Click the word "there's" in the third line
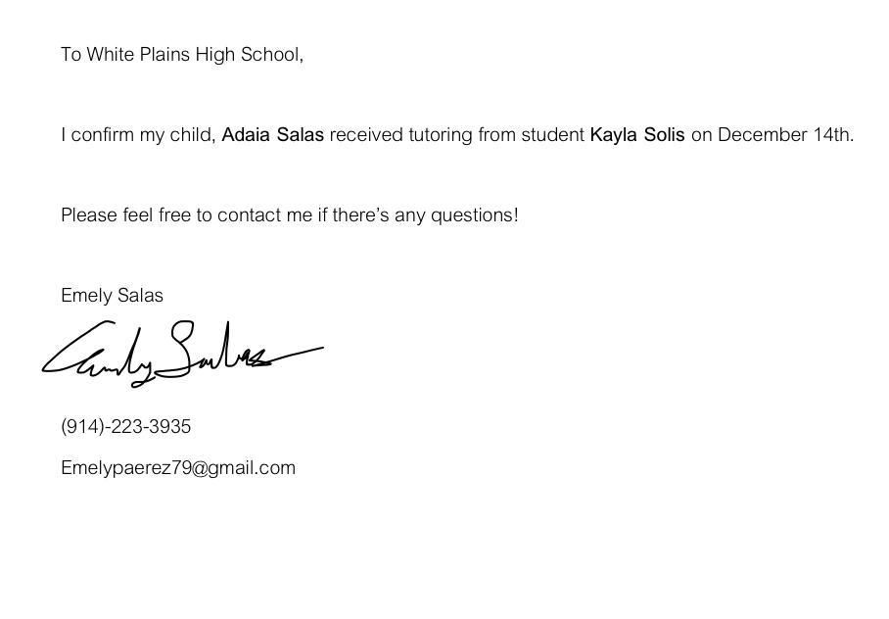The height and width of the screenshot is (619, 889). coord(360,215)
